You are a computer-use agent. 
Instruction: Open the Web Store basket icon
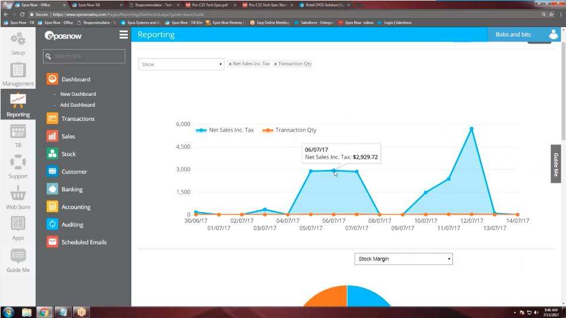18,193
